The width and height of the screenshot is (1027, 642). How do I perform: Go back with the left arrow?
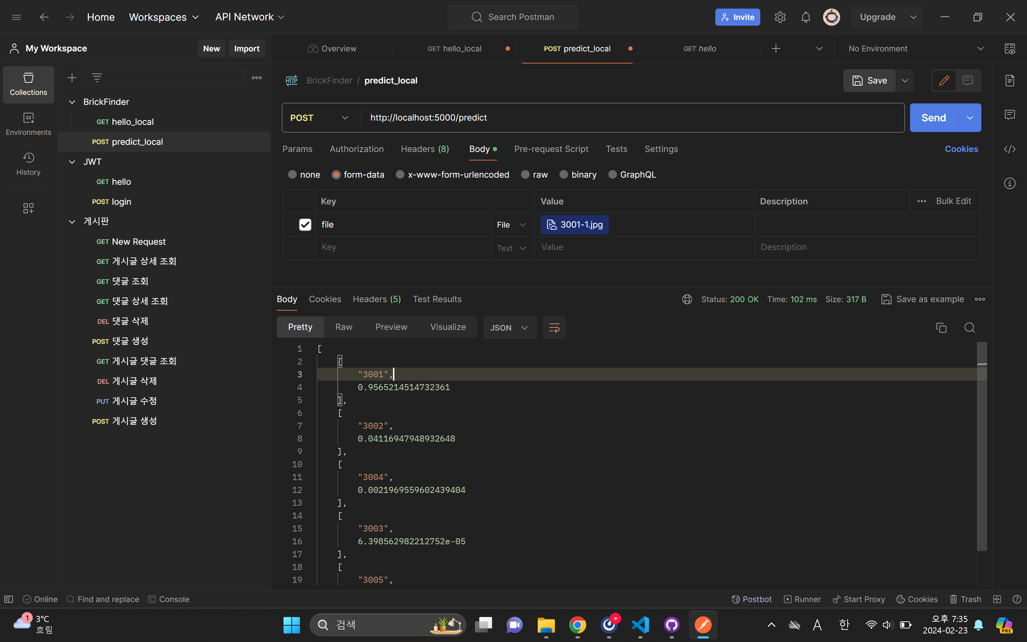pos(44,17)
